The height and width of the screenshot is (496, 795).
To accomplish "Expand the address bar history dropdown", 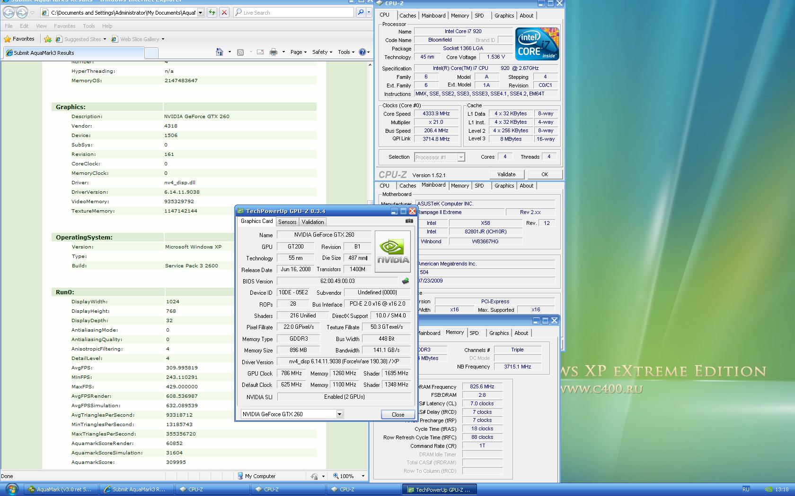I will [201, 13].
